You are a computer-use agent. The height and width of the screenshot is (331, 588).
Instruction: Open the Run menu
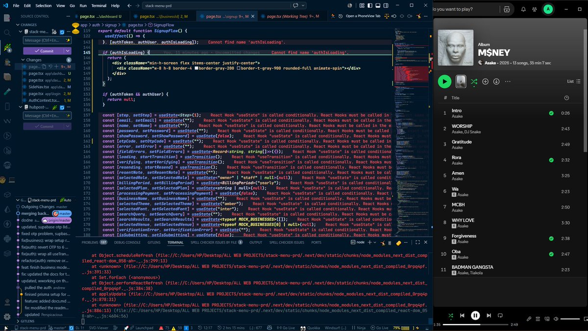[83, 5]
